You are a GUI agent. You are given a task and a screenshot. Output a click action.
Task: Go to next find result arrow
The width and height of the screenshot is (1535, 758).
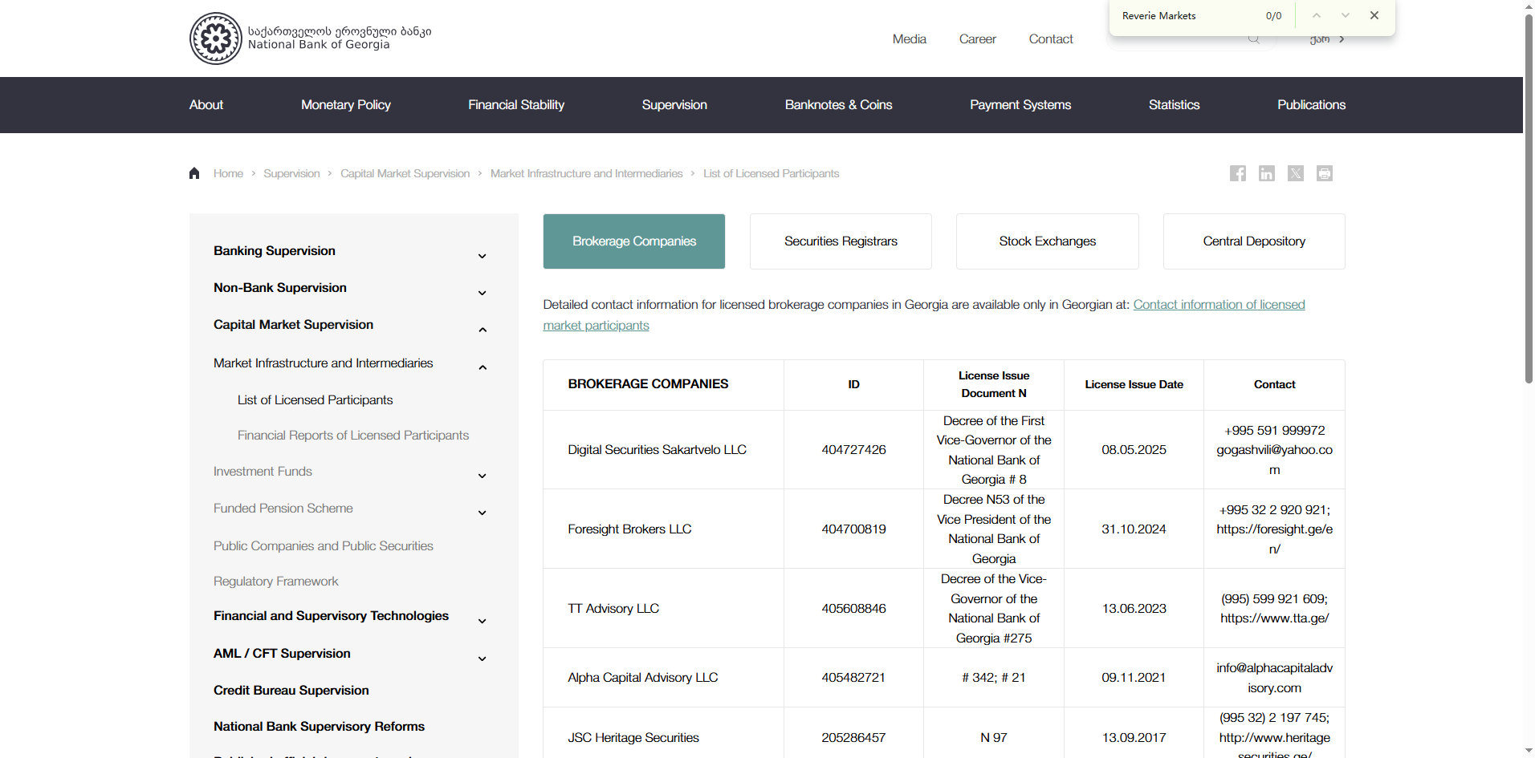click(1346, 16)
